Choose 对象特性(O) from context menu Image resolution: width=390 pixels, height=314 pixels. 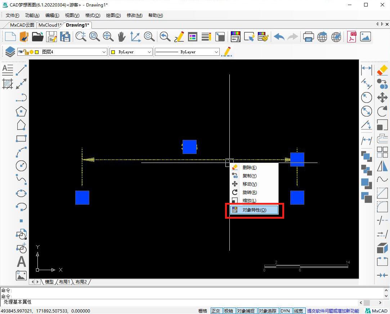click(x=254, y=210)
